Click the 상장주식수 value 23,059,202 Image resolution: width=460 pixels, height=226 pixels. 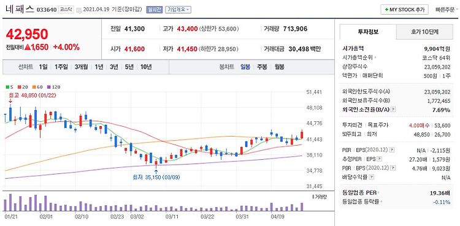click(437, 67)
